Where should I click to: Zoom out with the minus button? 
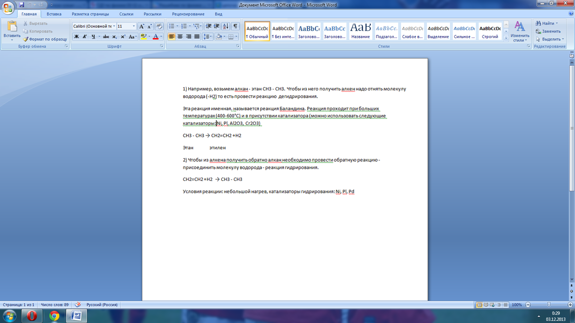point(528,305)
